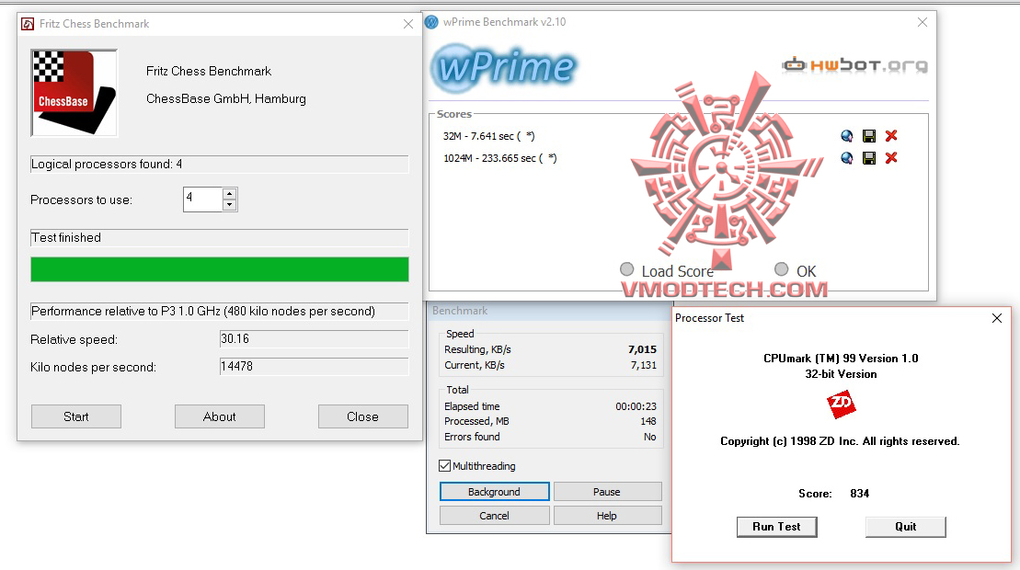The width and height of the screenshot is (1020, 570).
Task: Delete the 32M score with red X
Action: [890, 135]
